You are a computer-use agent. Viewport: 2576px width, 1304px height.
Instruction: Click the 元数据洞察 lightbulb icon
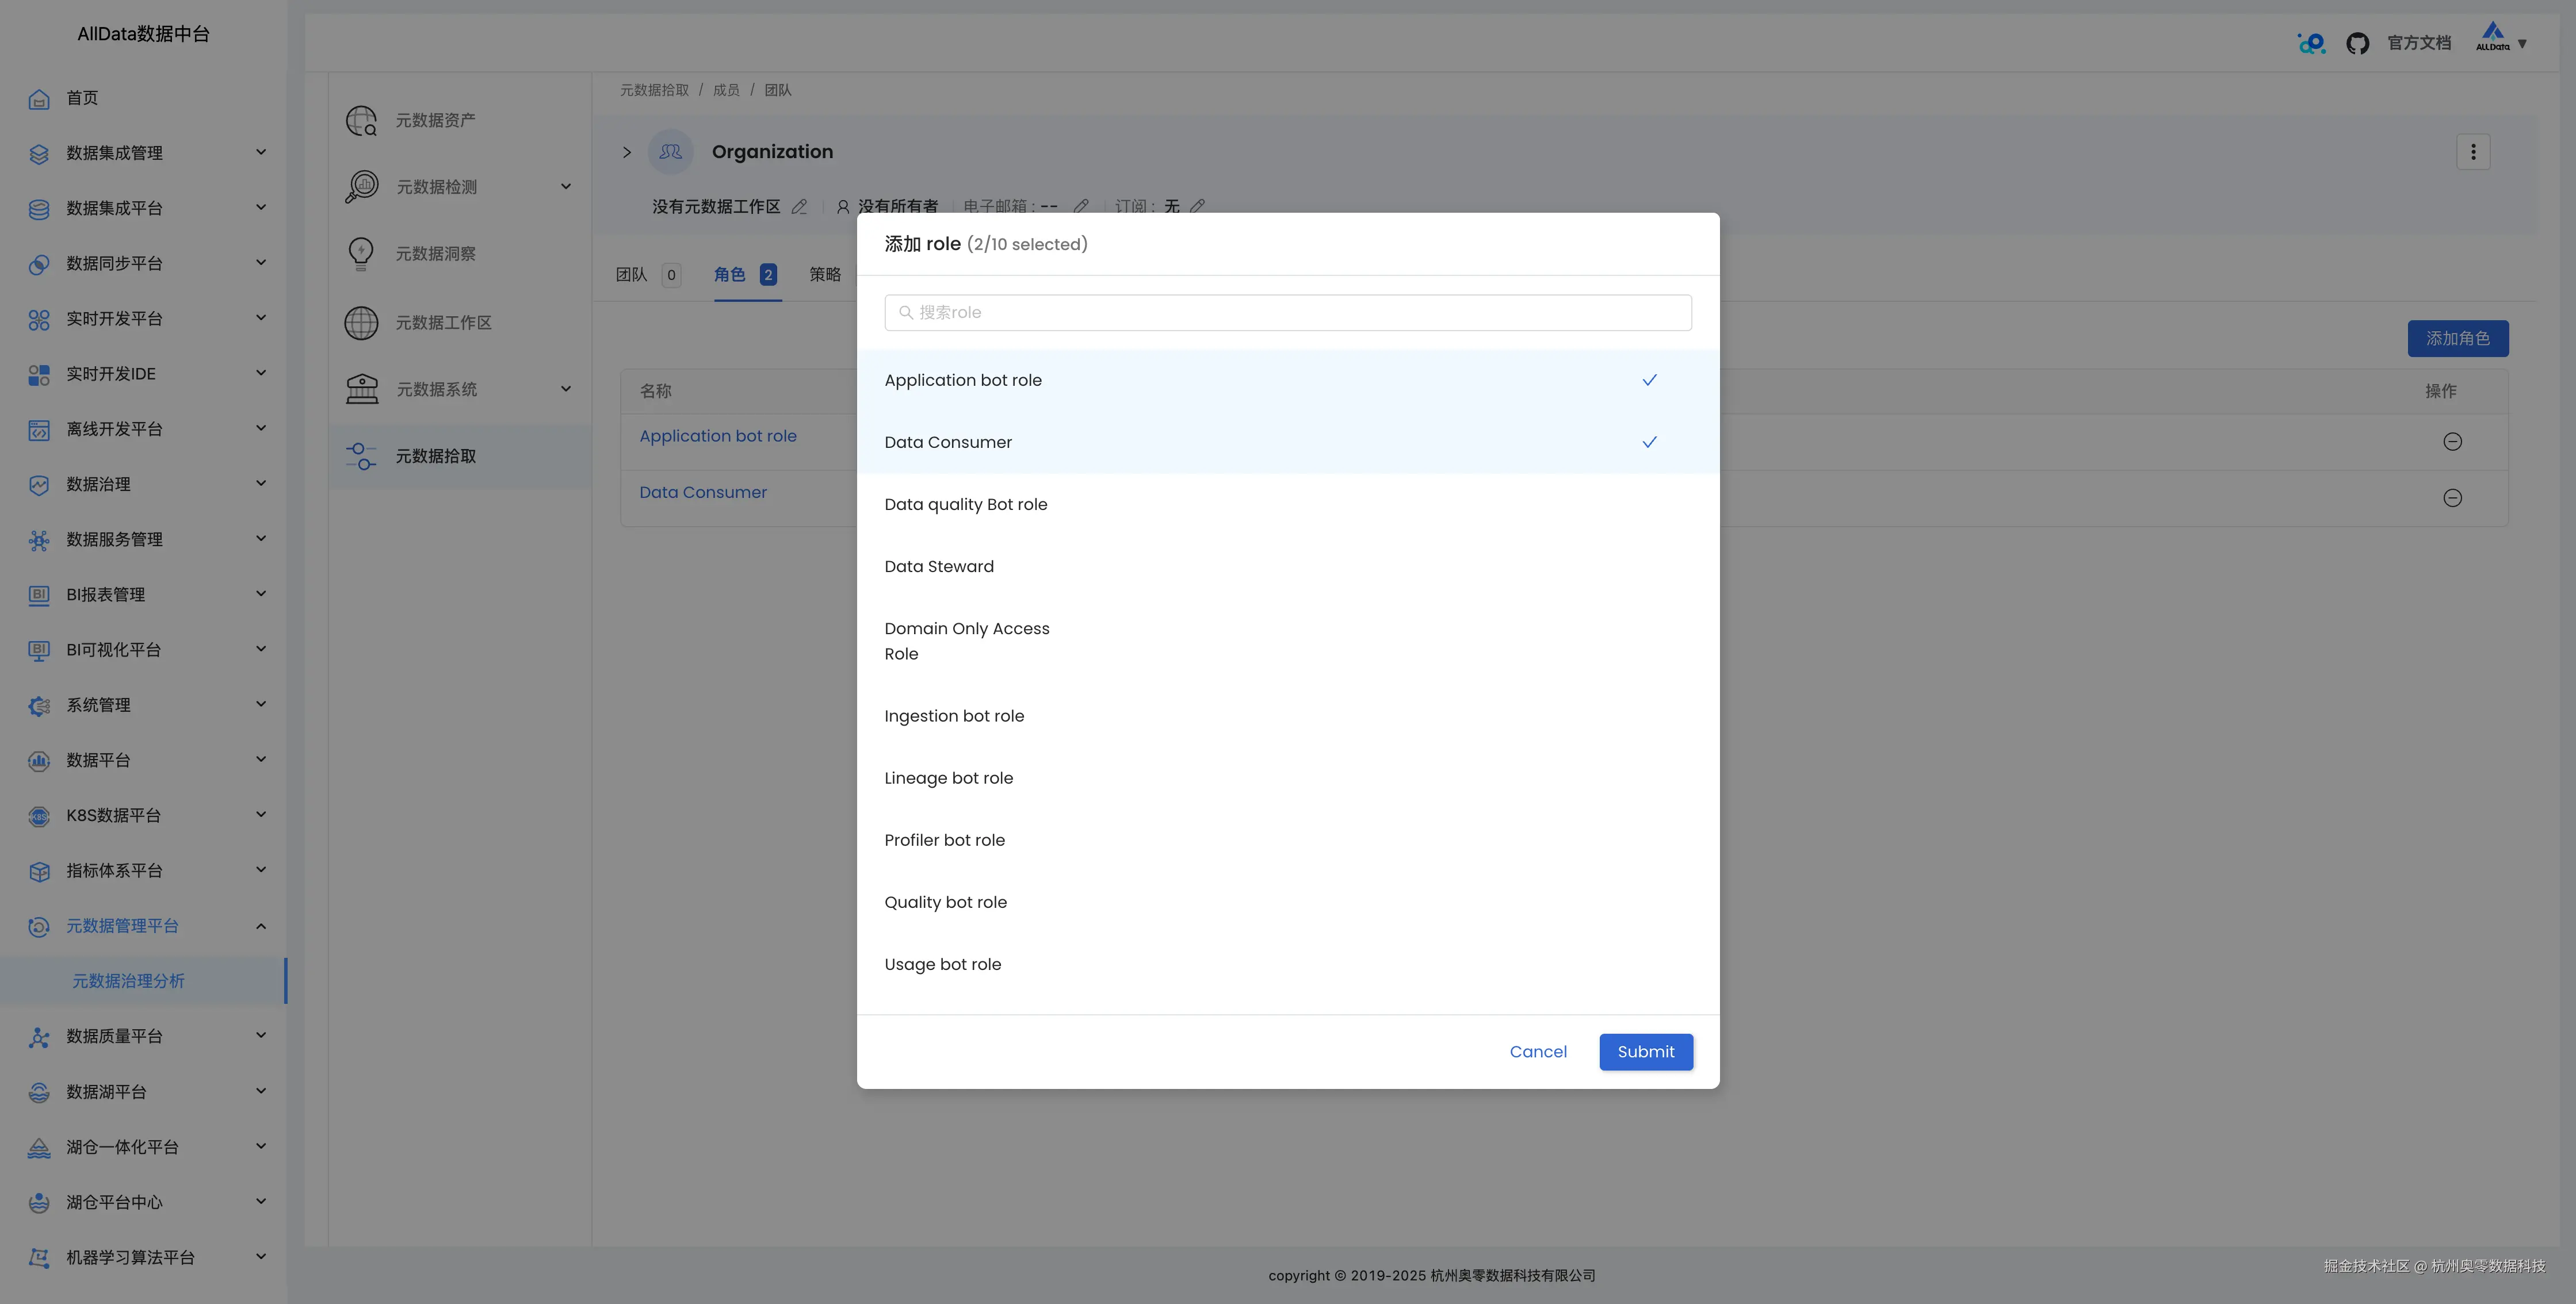pyautogui.click(x=361, y=254)
